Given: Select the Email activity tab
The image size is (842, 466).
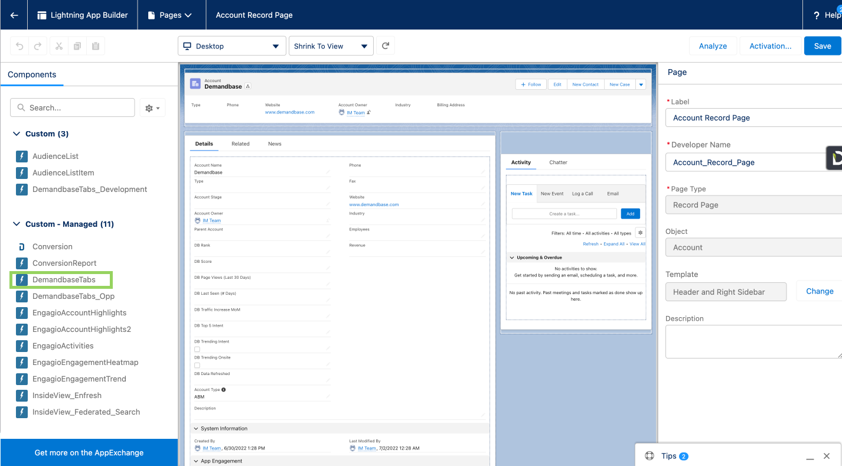Looking at the screenshot, I should coord(613,194).
